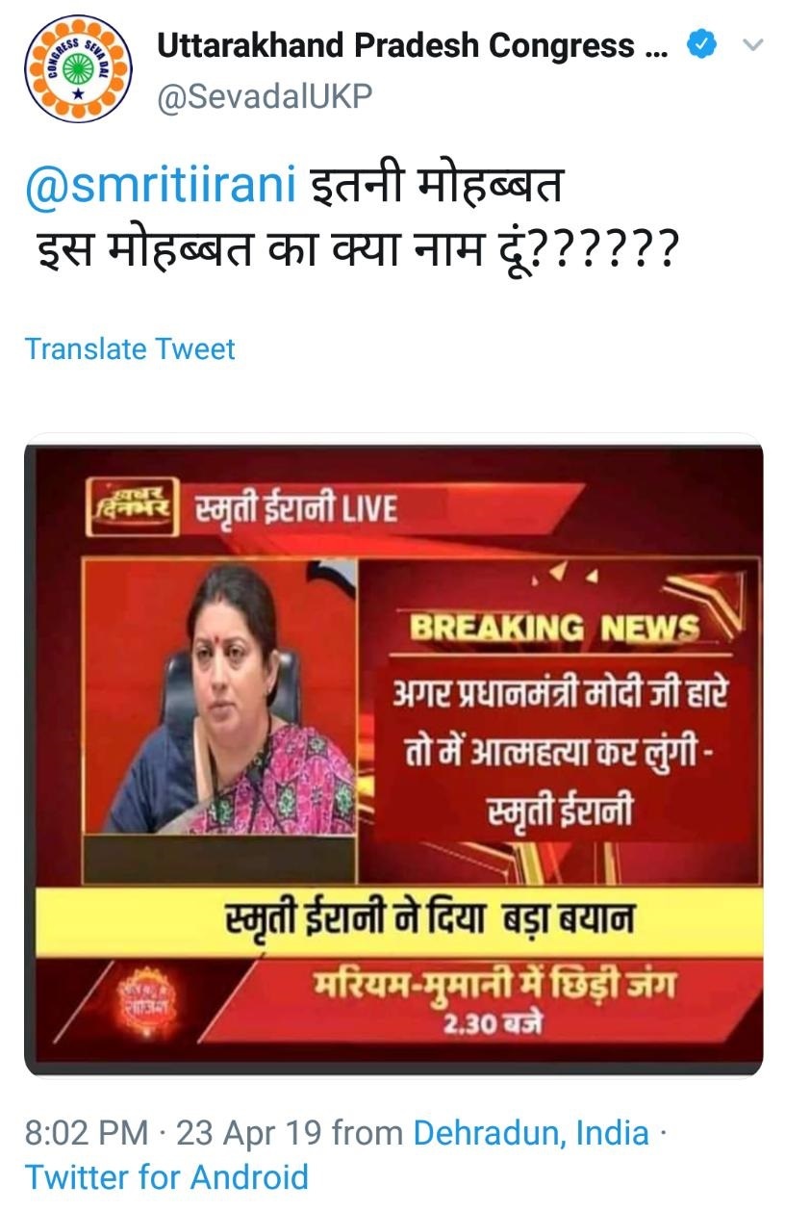Click the Dehradun, India location link

[x=531, y=1132]
